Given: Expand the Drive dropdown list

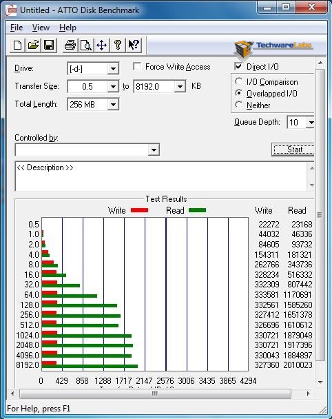Looking at the screenshot, I should click(x=113, y=69).
